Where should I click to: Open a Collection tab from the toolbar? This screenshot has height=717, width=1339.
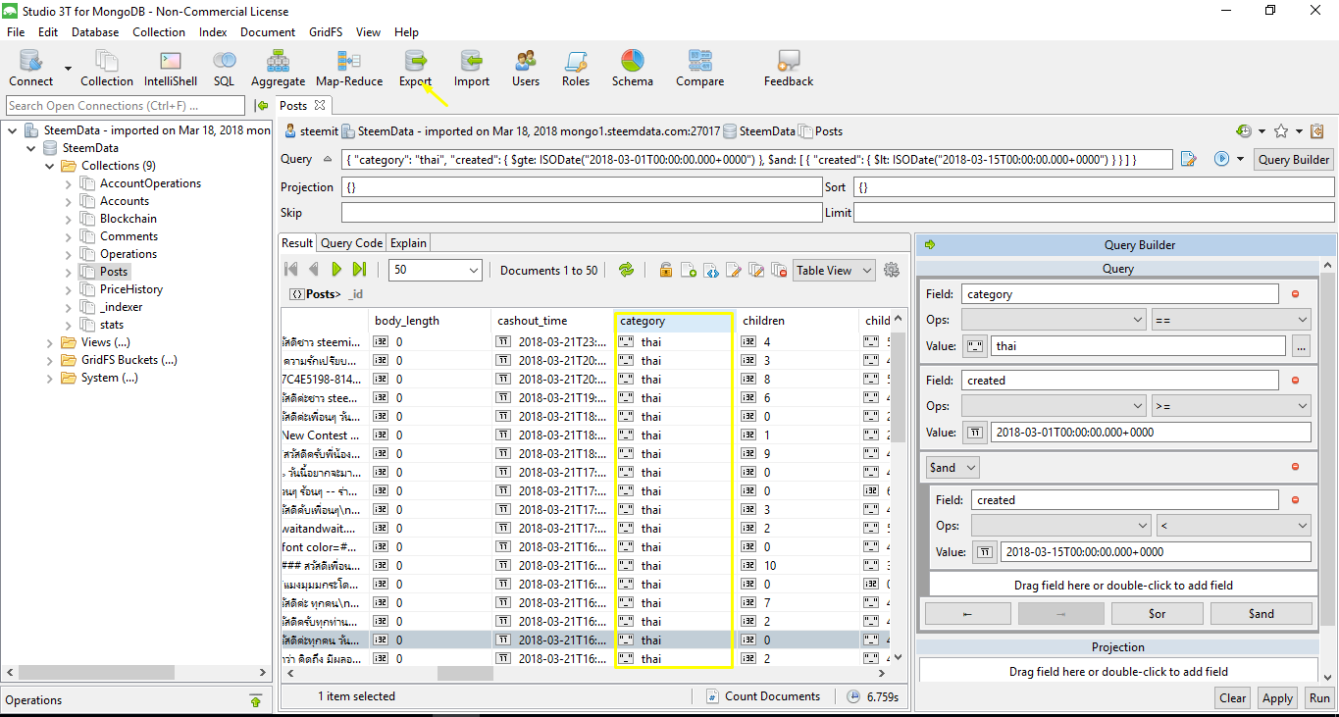coord(107,69)
